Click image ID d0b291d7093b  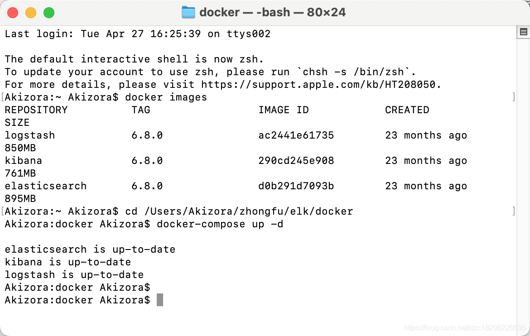point(296,186)
